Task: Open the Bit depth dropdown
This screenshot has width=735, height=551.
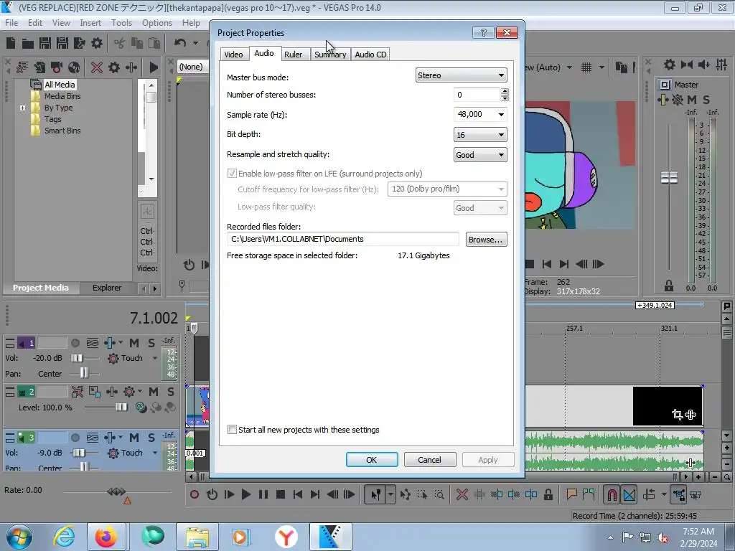Action: tap(480, 135)
